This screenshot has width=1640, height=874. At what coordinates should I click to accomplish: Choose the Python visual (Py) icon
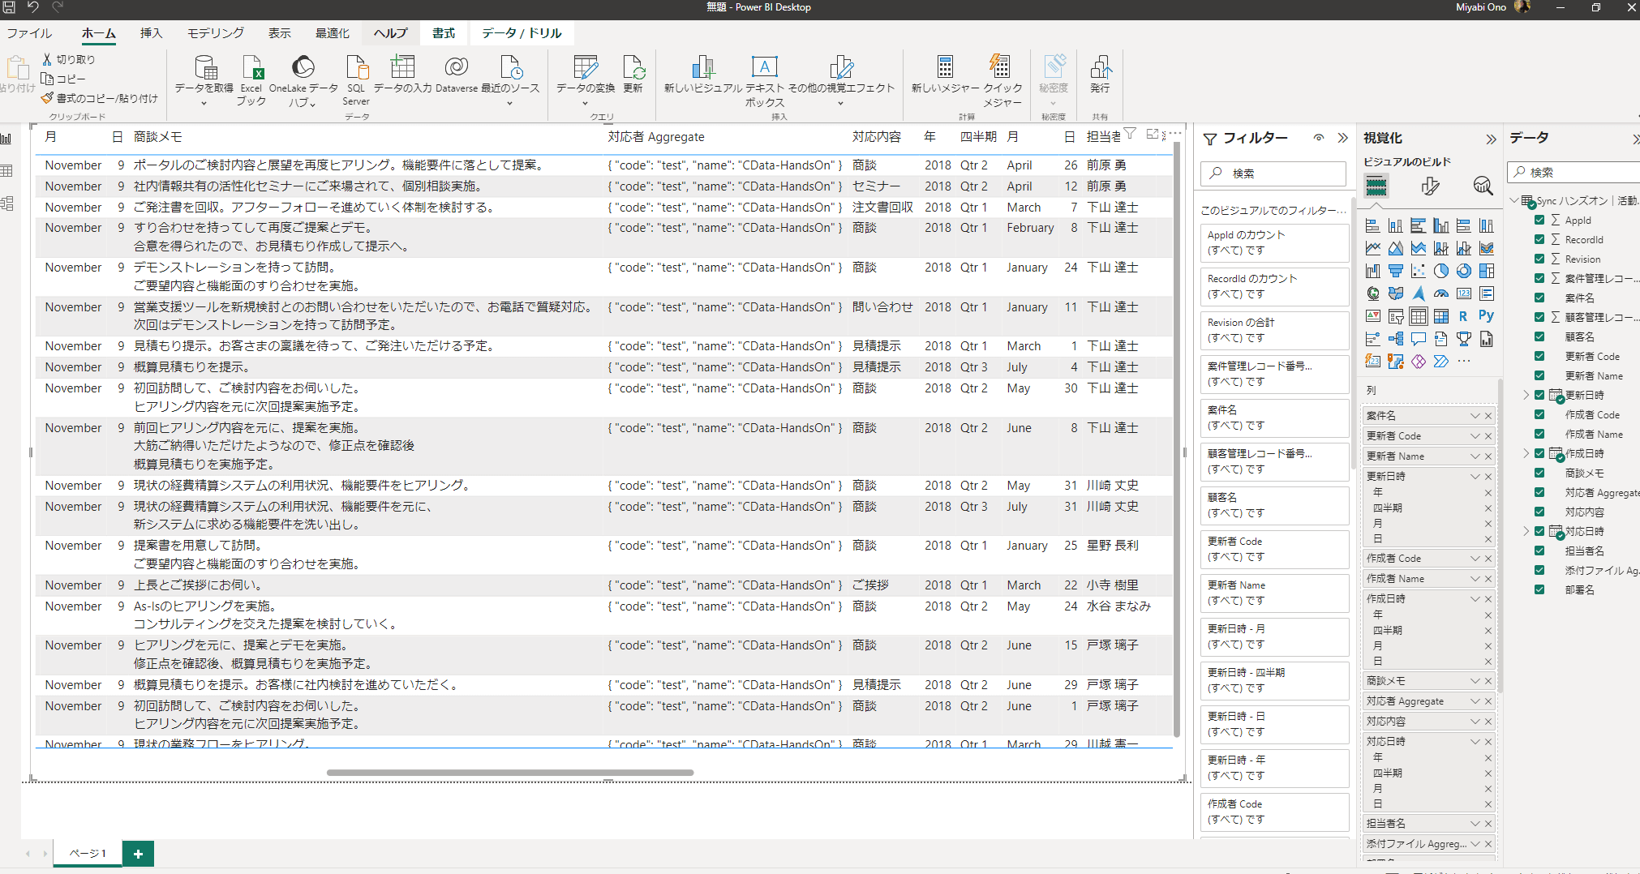1486,316
